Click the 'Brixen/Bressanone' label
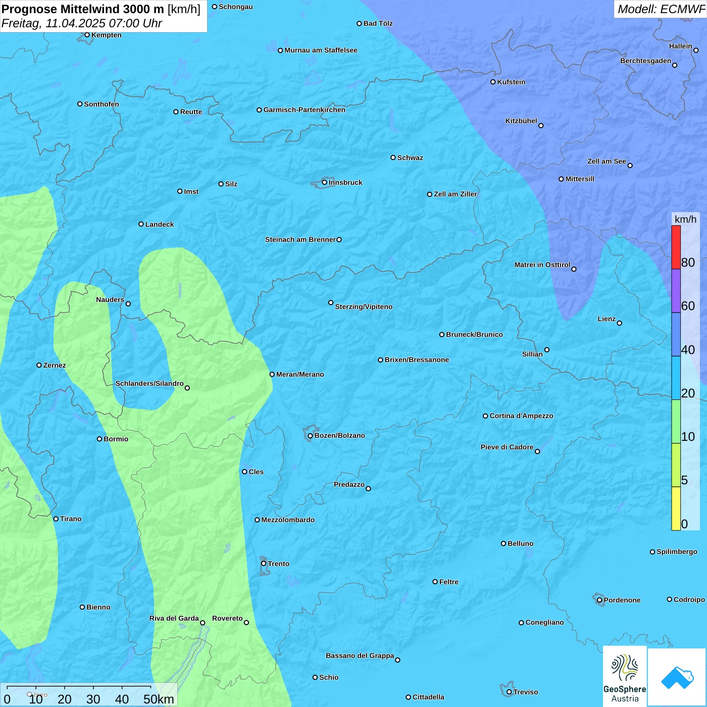Screen dimensions: 707x707 click(x=417, y=360)
